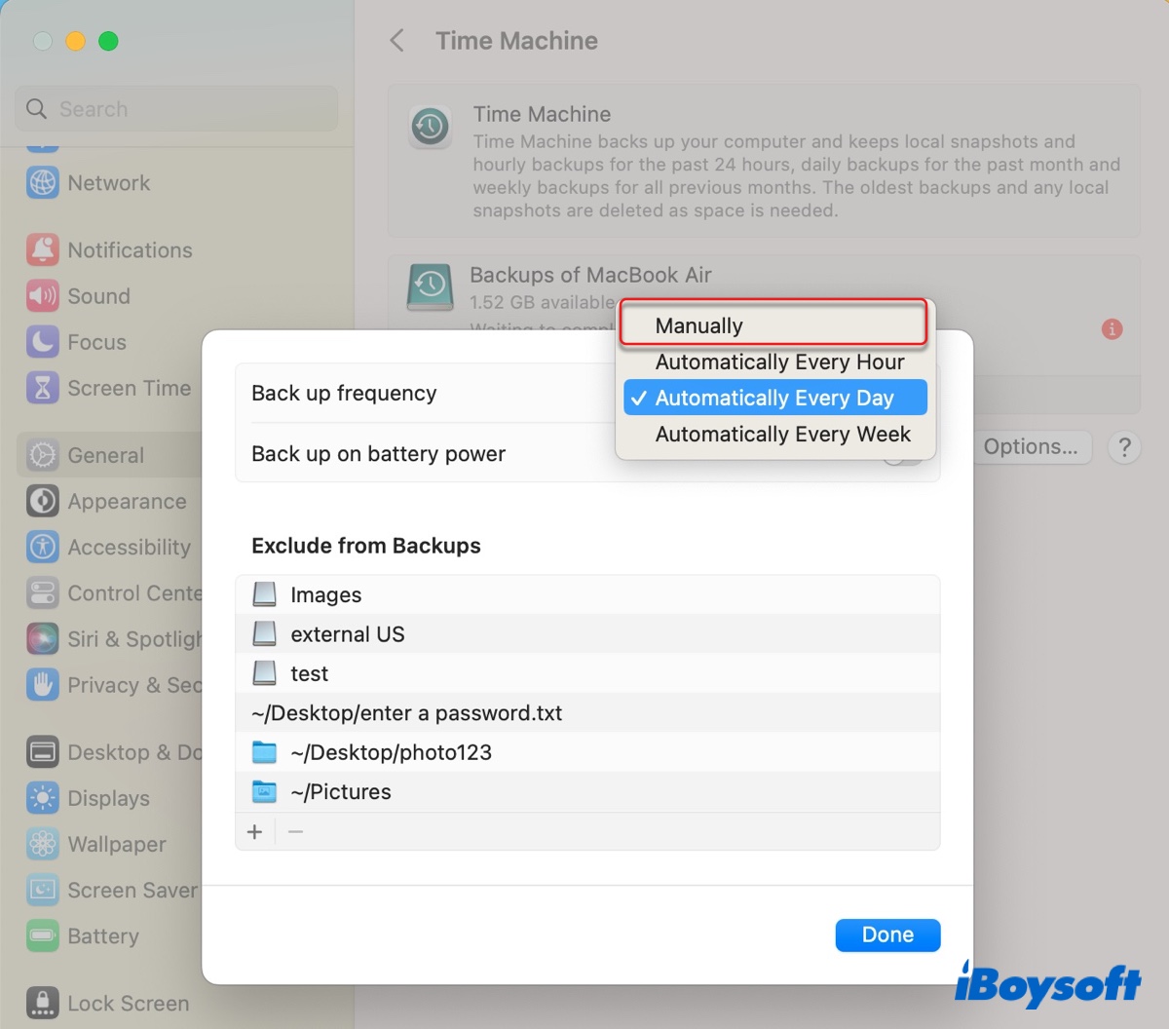
Task: Open Sound settings via speaker icon
Action: [x=43, y=295]
